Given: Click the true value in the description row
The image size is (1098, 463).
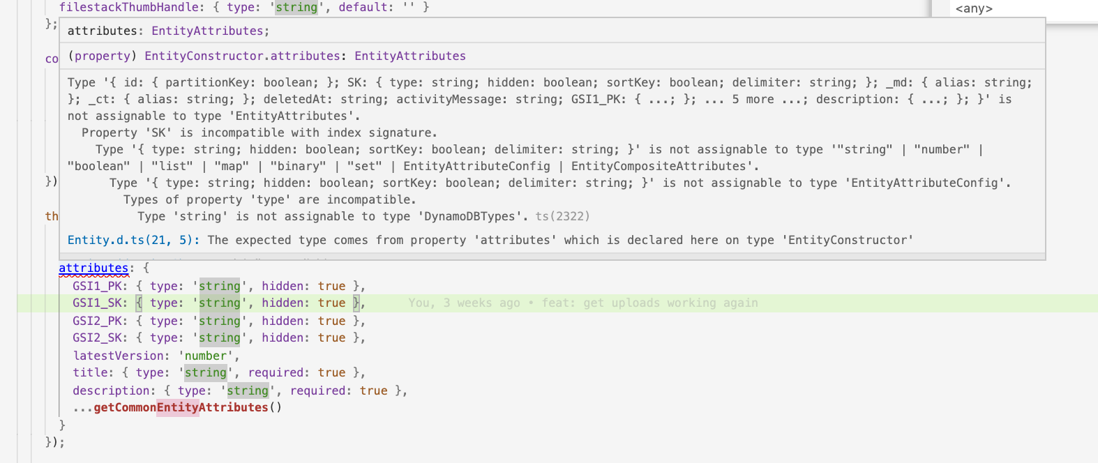Looking at the screenshot, I should click(x=373, y=390).
